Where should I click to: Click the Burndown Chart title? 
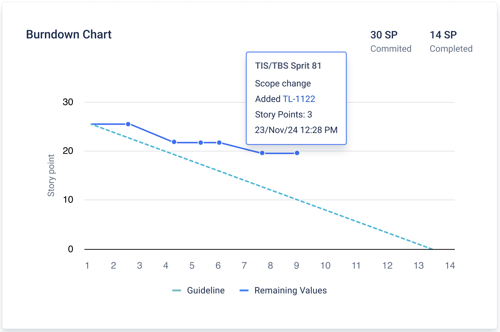click(x=69, y=35)
